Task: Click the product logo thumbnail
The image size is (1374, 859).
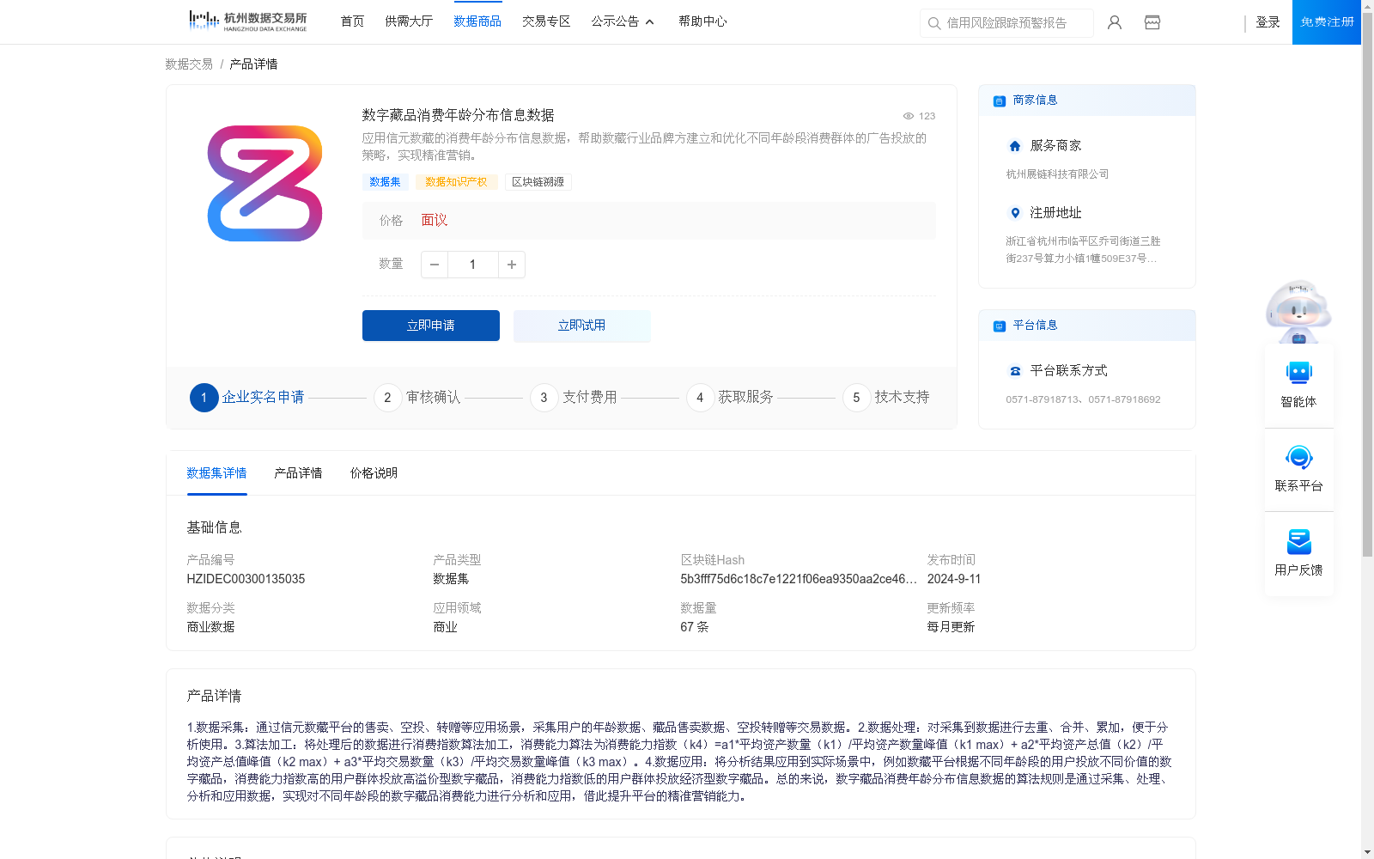Action: 264,183
